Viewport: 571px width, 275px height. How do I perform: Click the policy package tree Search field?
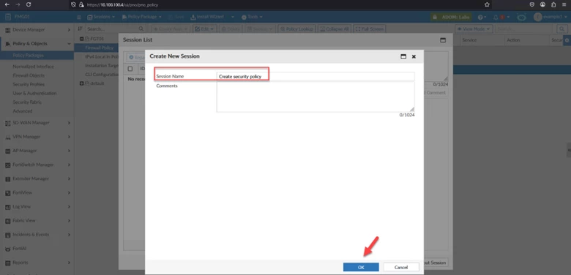point(115,29)
